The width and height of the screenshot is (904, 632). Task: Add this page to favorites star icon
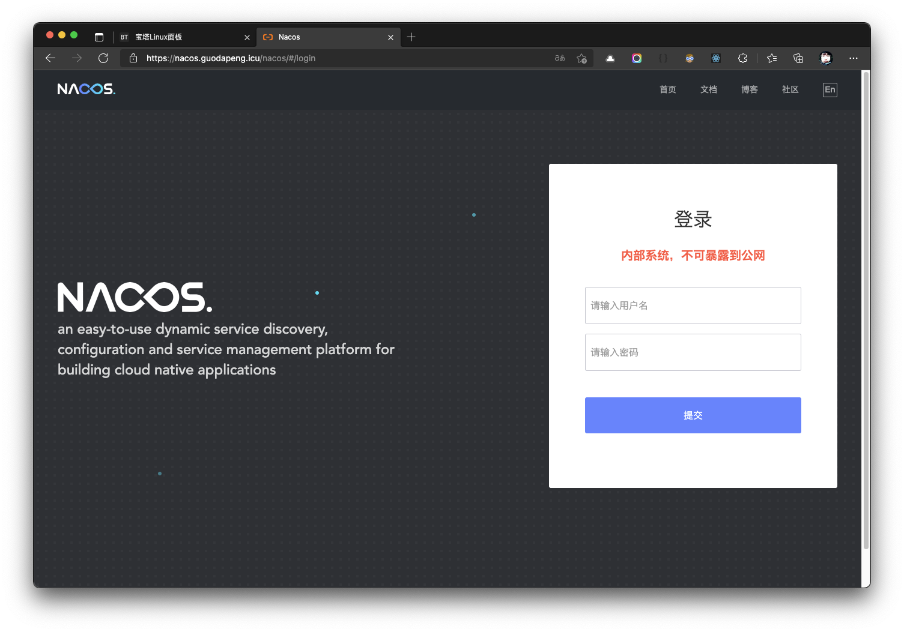(x=581, y=58)
